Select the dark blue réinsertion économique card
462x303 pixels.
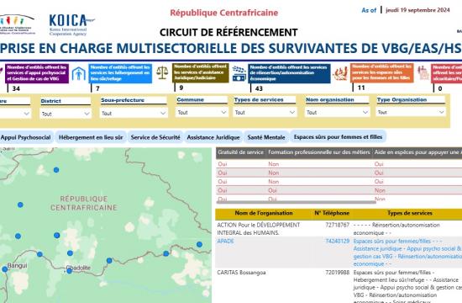pos(289,73)
